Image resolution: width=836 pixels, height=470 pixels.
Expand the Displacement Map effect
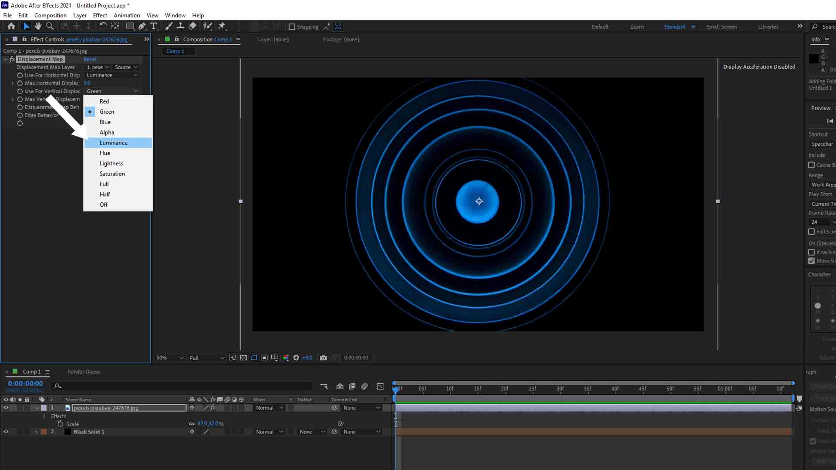tap(6, 59)
